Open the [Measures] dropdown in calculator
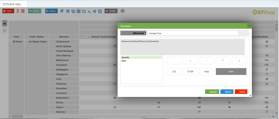 coord(134,33)
